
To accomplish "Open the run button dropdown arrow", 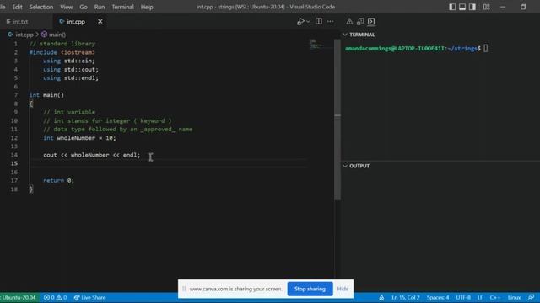I will (308, 21).
